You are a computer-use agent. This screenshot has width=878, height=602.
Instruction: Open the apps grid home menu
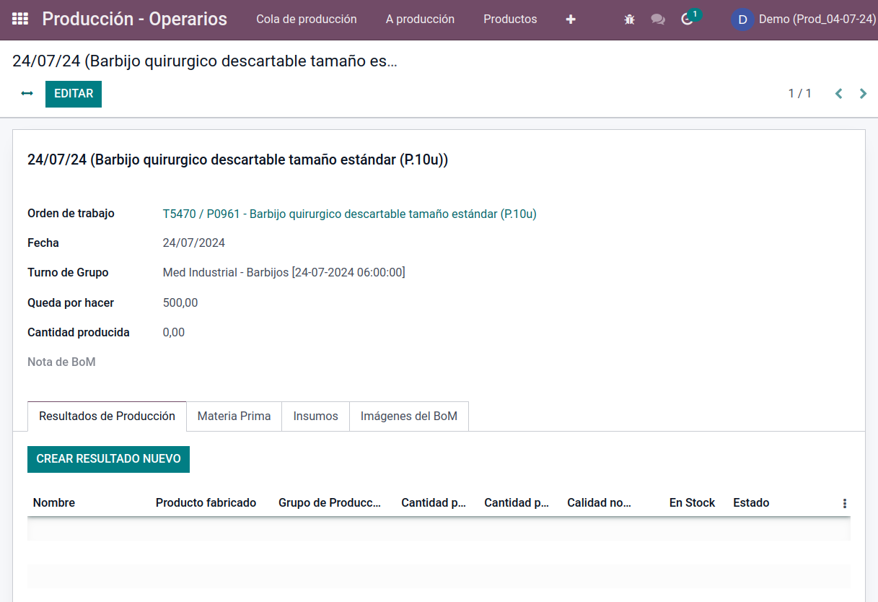click(x=20, y=19)
